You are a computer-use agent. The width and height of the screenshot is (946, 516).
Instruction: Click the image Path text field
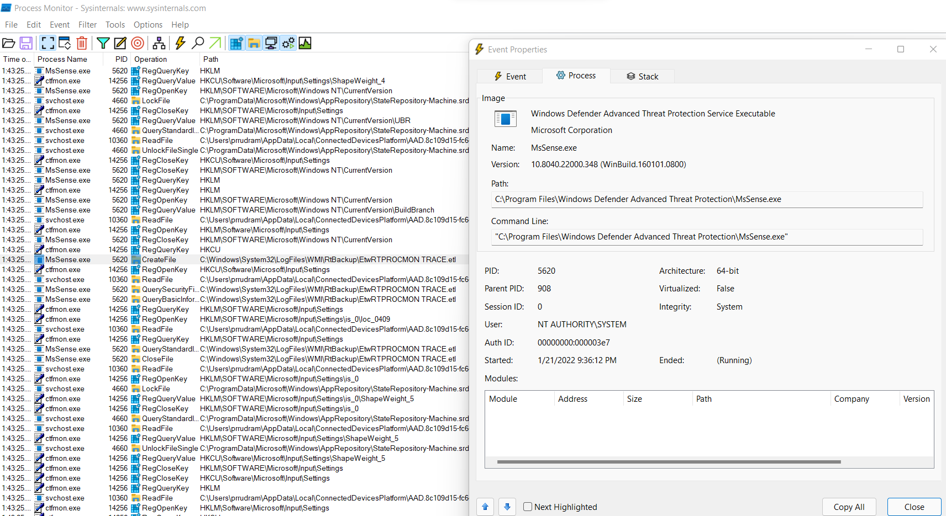tap(707, 199)
